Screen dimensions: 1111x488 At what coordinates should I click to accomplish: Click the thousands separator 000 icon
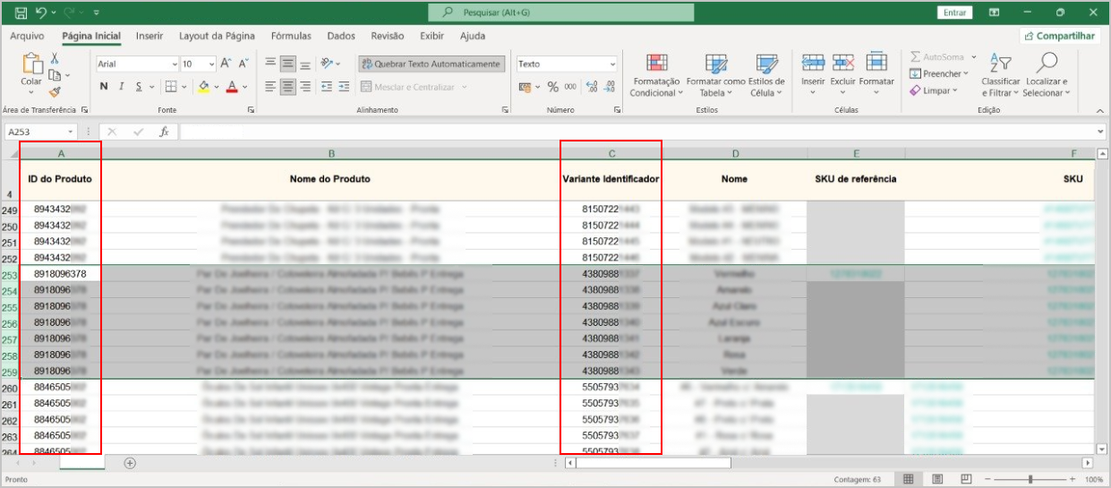pyautogui.click(x=569, y=87)
